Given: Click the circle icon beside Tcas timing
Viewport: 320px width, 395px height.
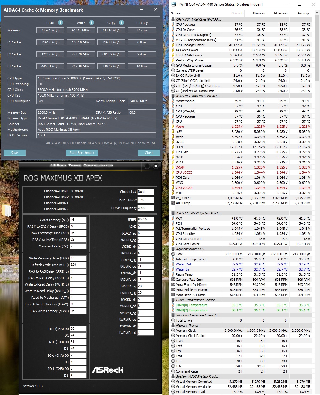Looking at the screenshot, I should (x=173, y=341).
